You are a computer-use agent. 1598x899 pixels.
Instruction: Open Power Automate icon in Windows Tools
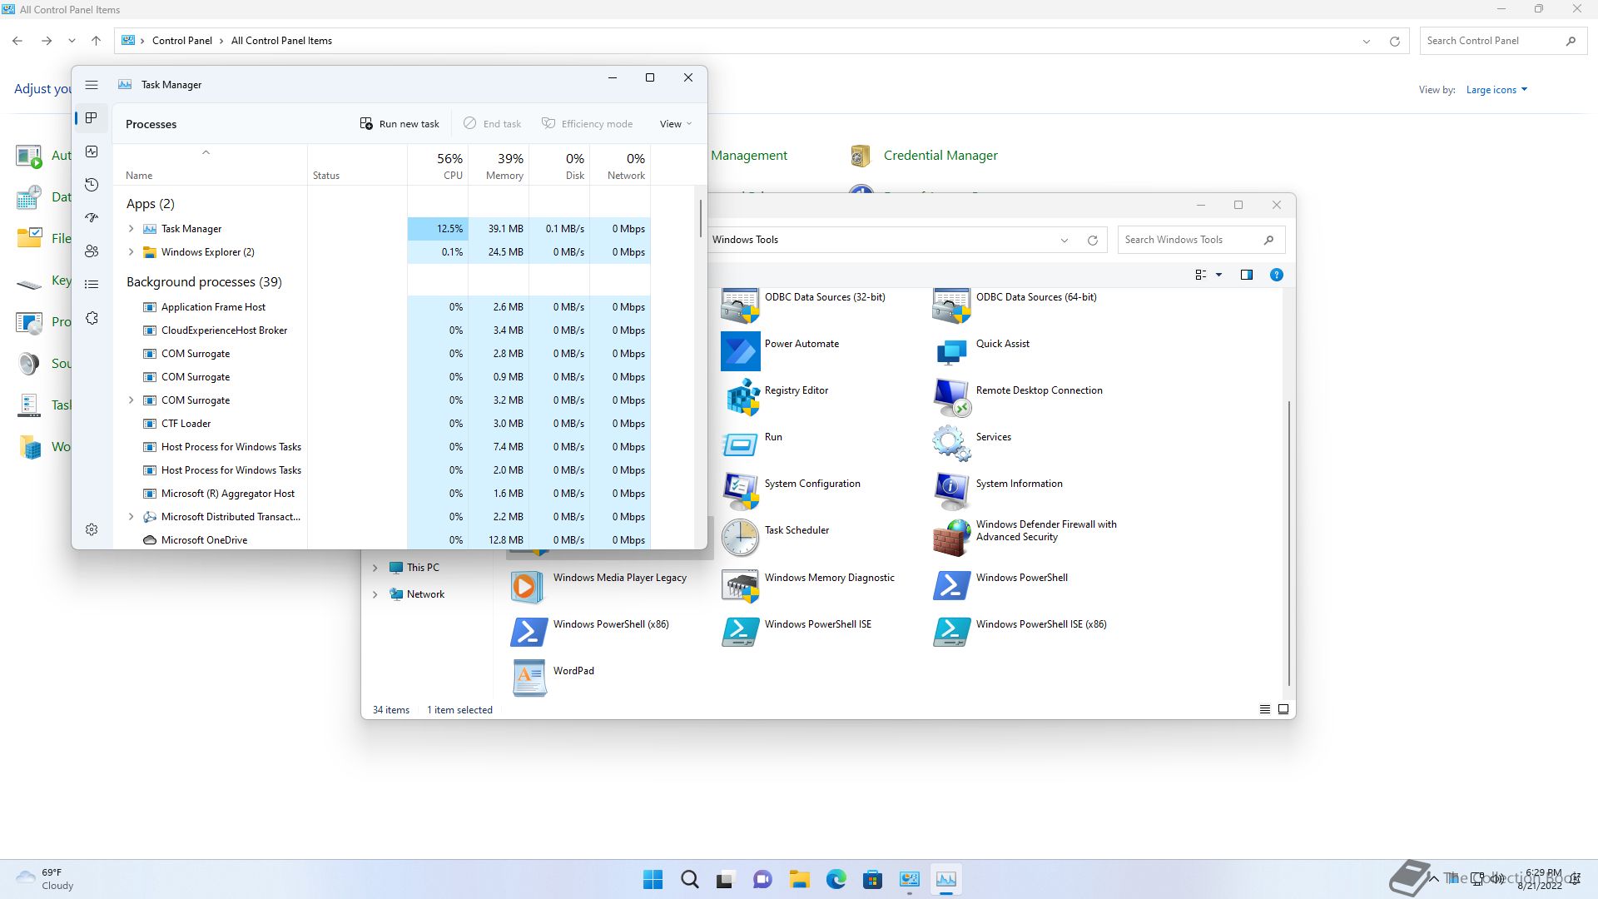740,350
